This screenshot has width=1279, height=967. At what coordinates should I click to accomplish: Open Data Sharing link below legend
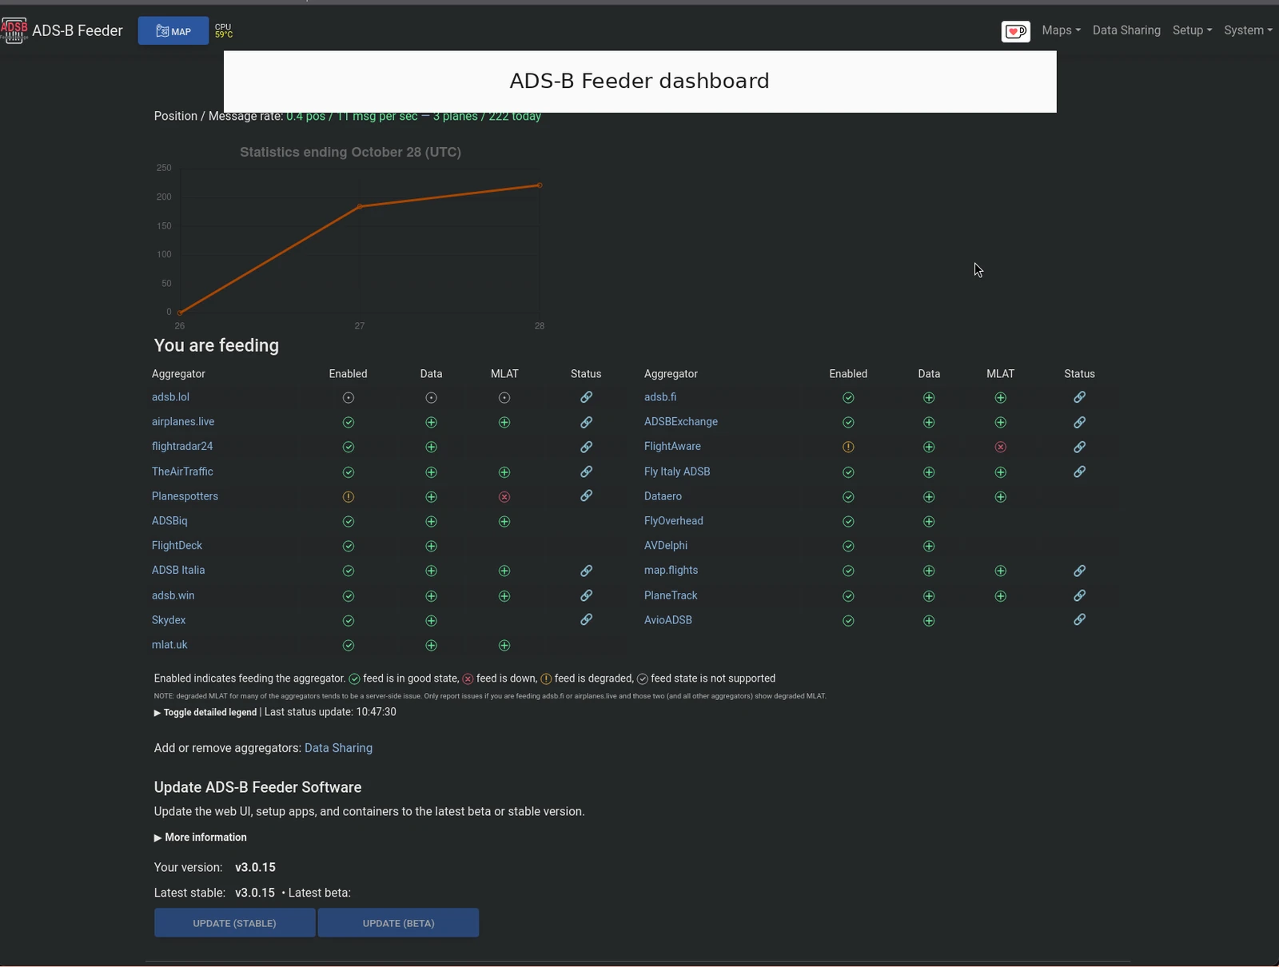point(338,748)
